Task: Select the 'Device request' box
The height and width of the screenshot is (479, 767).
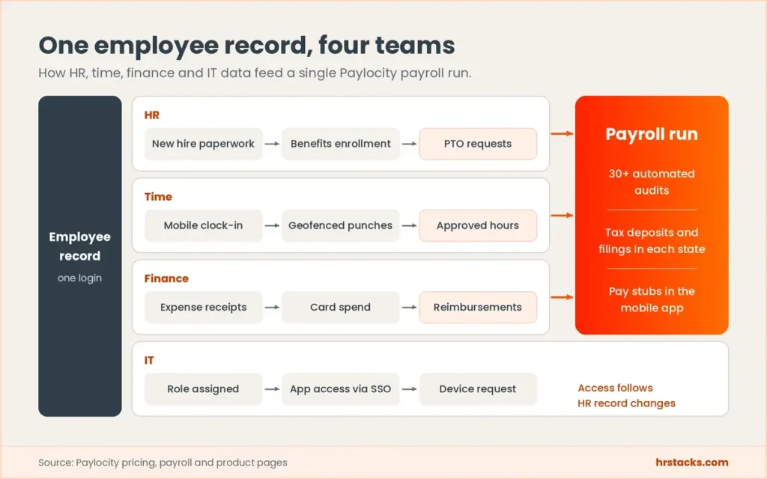Action: pyautogui.click(x=478, y=389)
